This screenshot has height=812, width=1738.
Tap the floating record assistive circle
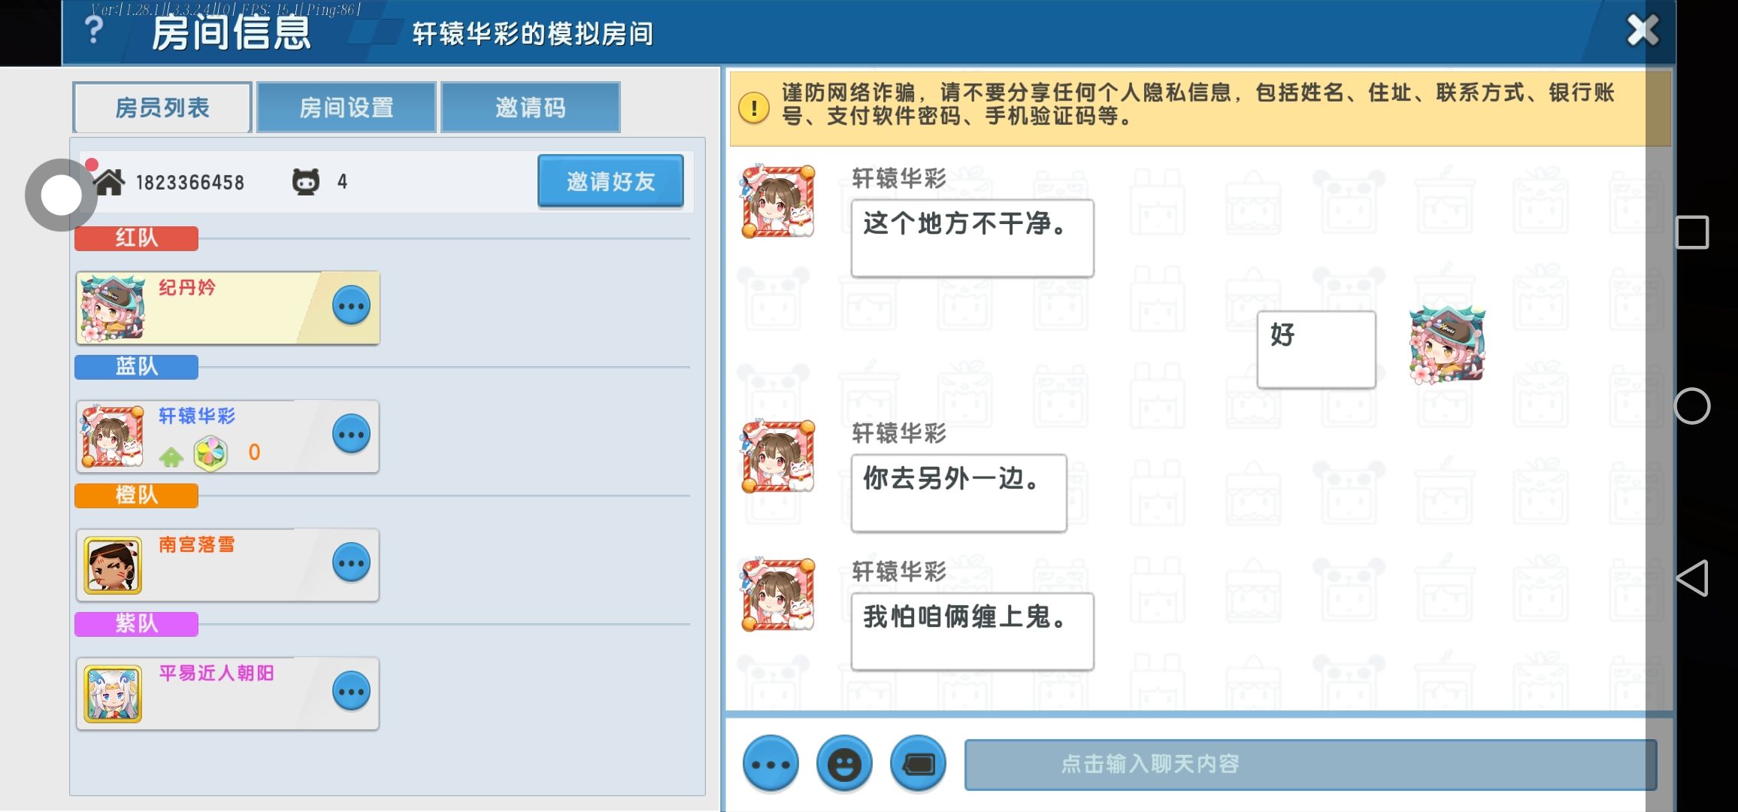pyautogui.click(x=61, y=195)
